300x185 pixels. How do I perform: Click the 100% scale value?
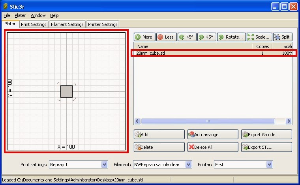pos(287,53)
